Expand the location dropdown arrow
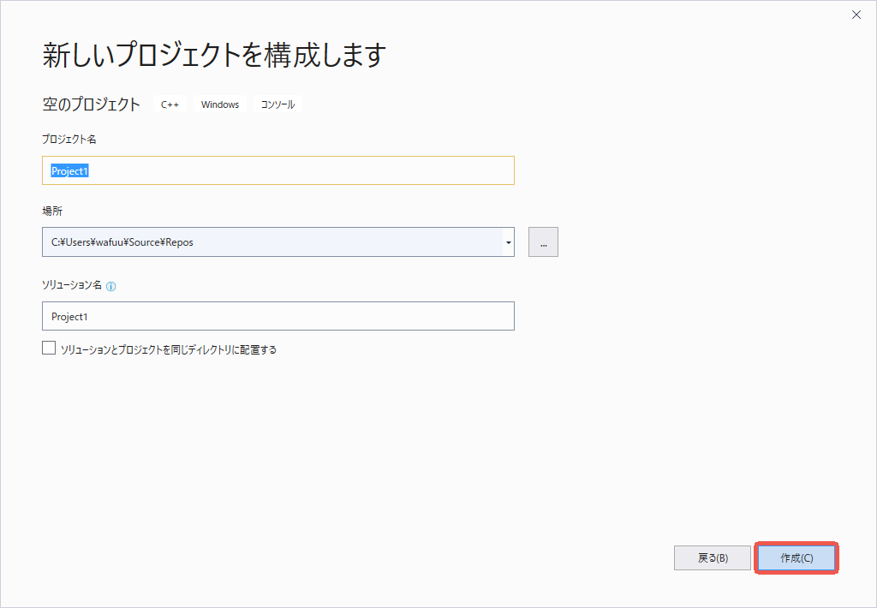877x608 pixels. pos(509,242)
